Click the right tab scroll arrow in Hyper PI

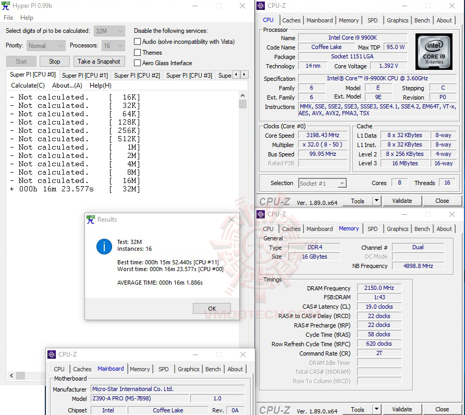coord(243,75)
